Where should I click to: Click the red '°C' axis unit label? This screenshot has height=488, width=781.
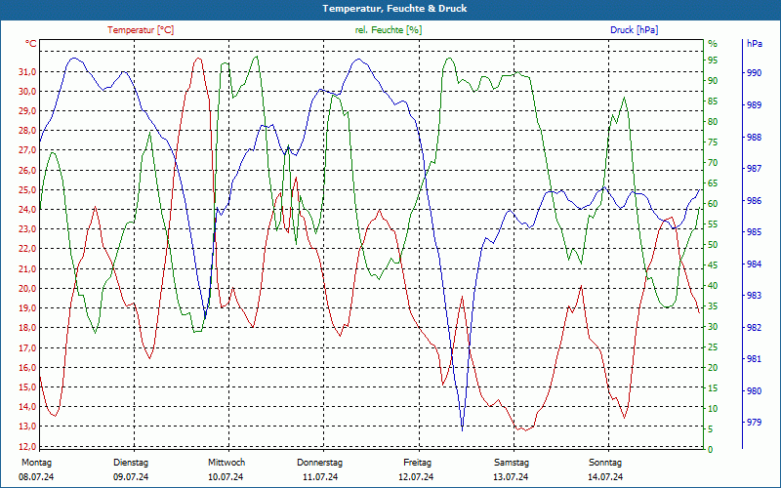(31, 44)
